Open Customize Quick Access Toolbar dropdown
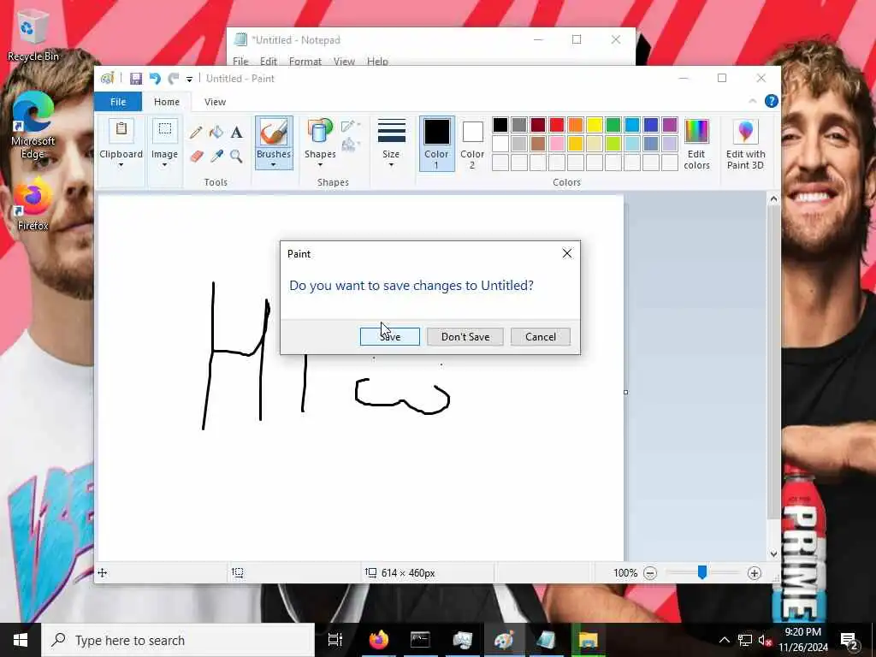 tap(189, 80)
